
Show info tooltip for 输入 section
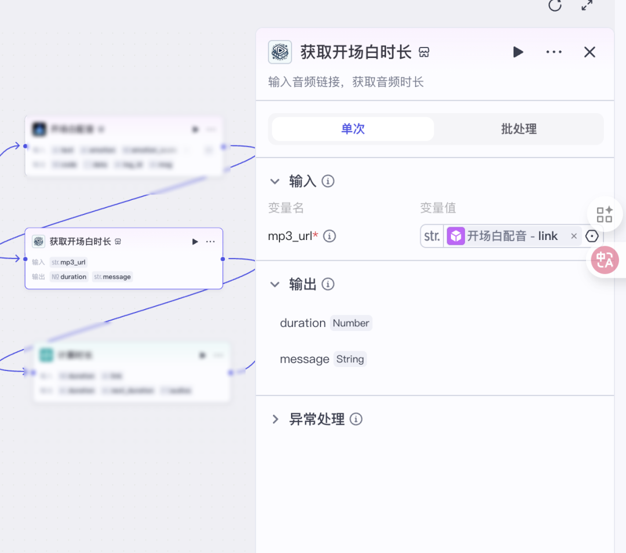327,181
